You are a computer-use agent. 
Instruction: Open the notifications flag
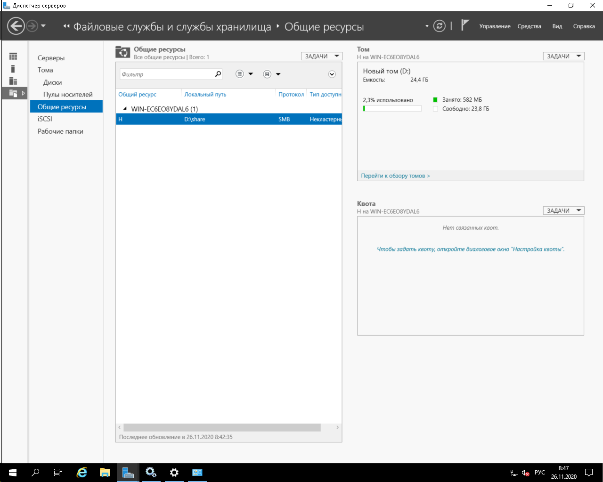pyautogui.click(x=464, y=25)
